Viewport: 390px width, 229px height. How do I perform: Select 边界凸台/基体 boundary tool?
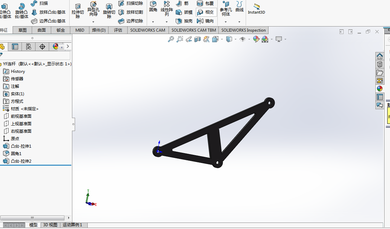(48, 21)
